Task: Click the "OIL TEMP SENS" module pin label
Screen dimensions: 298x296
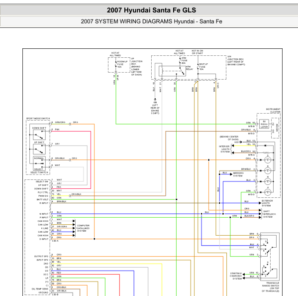Action: [40, 289]
